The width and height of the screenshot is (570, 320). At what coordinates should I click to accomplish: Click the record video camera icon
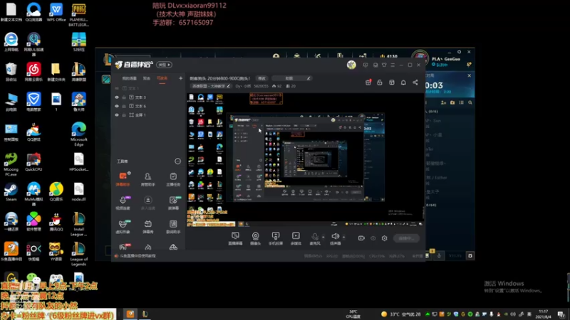361,238
